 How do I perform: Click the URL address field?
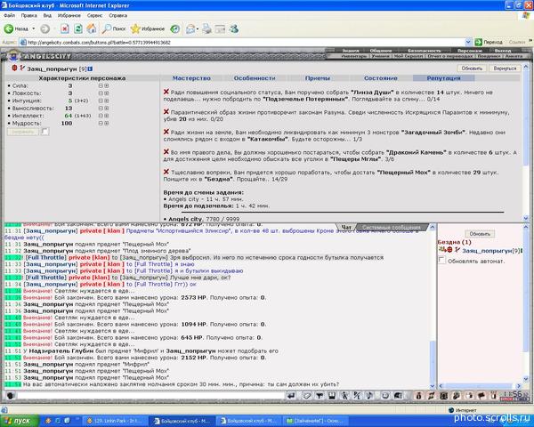[242, 42]
